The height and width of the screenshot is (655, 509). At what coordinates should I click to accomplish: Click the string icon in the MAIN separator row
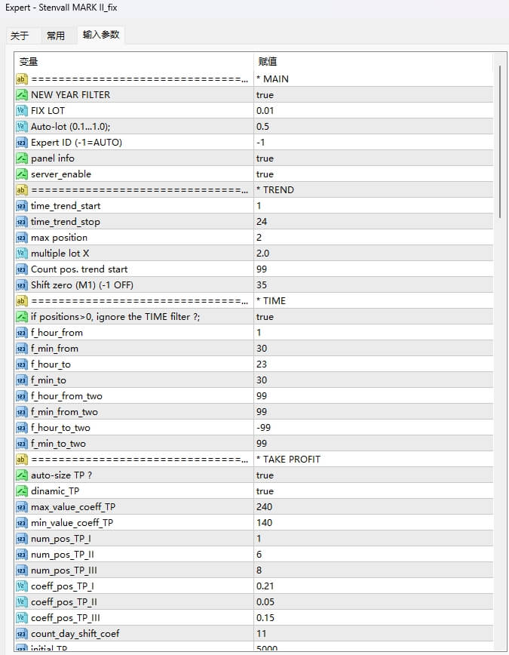tap(22, 79)
